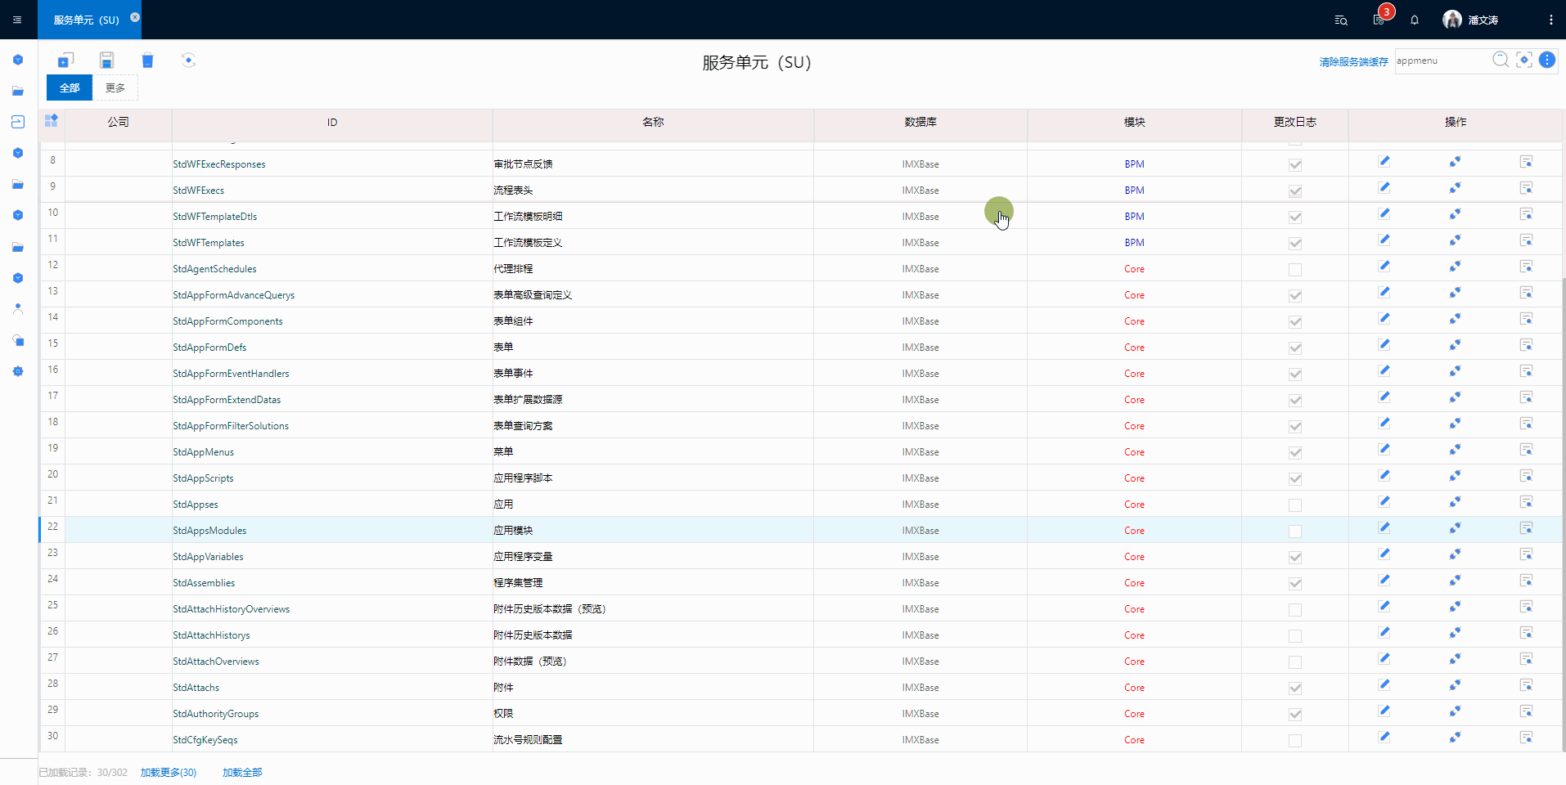Open the notification bell in the top bar
This screenshot has width=1566, height=785.
click(x=1415, y=20)
